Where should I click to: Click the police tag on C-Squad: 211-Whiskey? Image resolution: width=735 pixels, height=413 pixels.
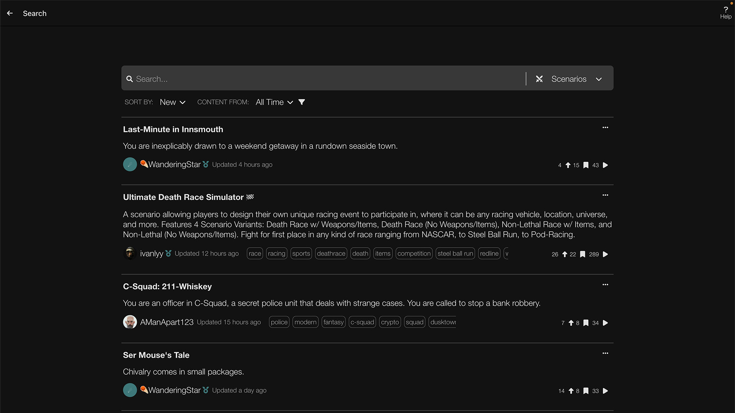point(279,322)
